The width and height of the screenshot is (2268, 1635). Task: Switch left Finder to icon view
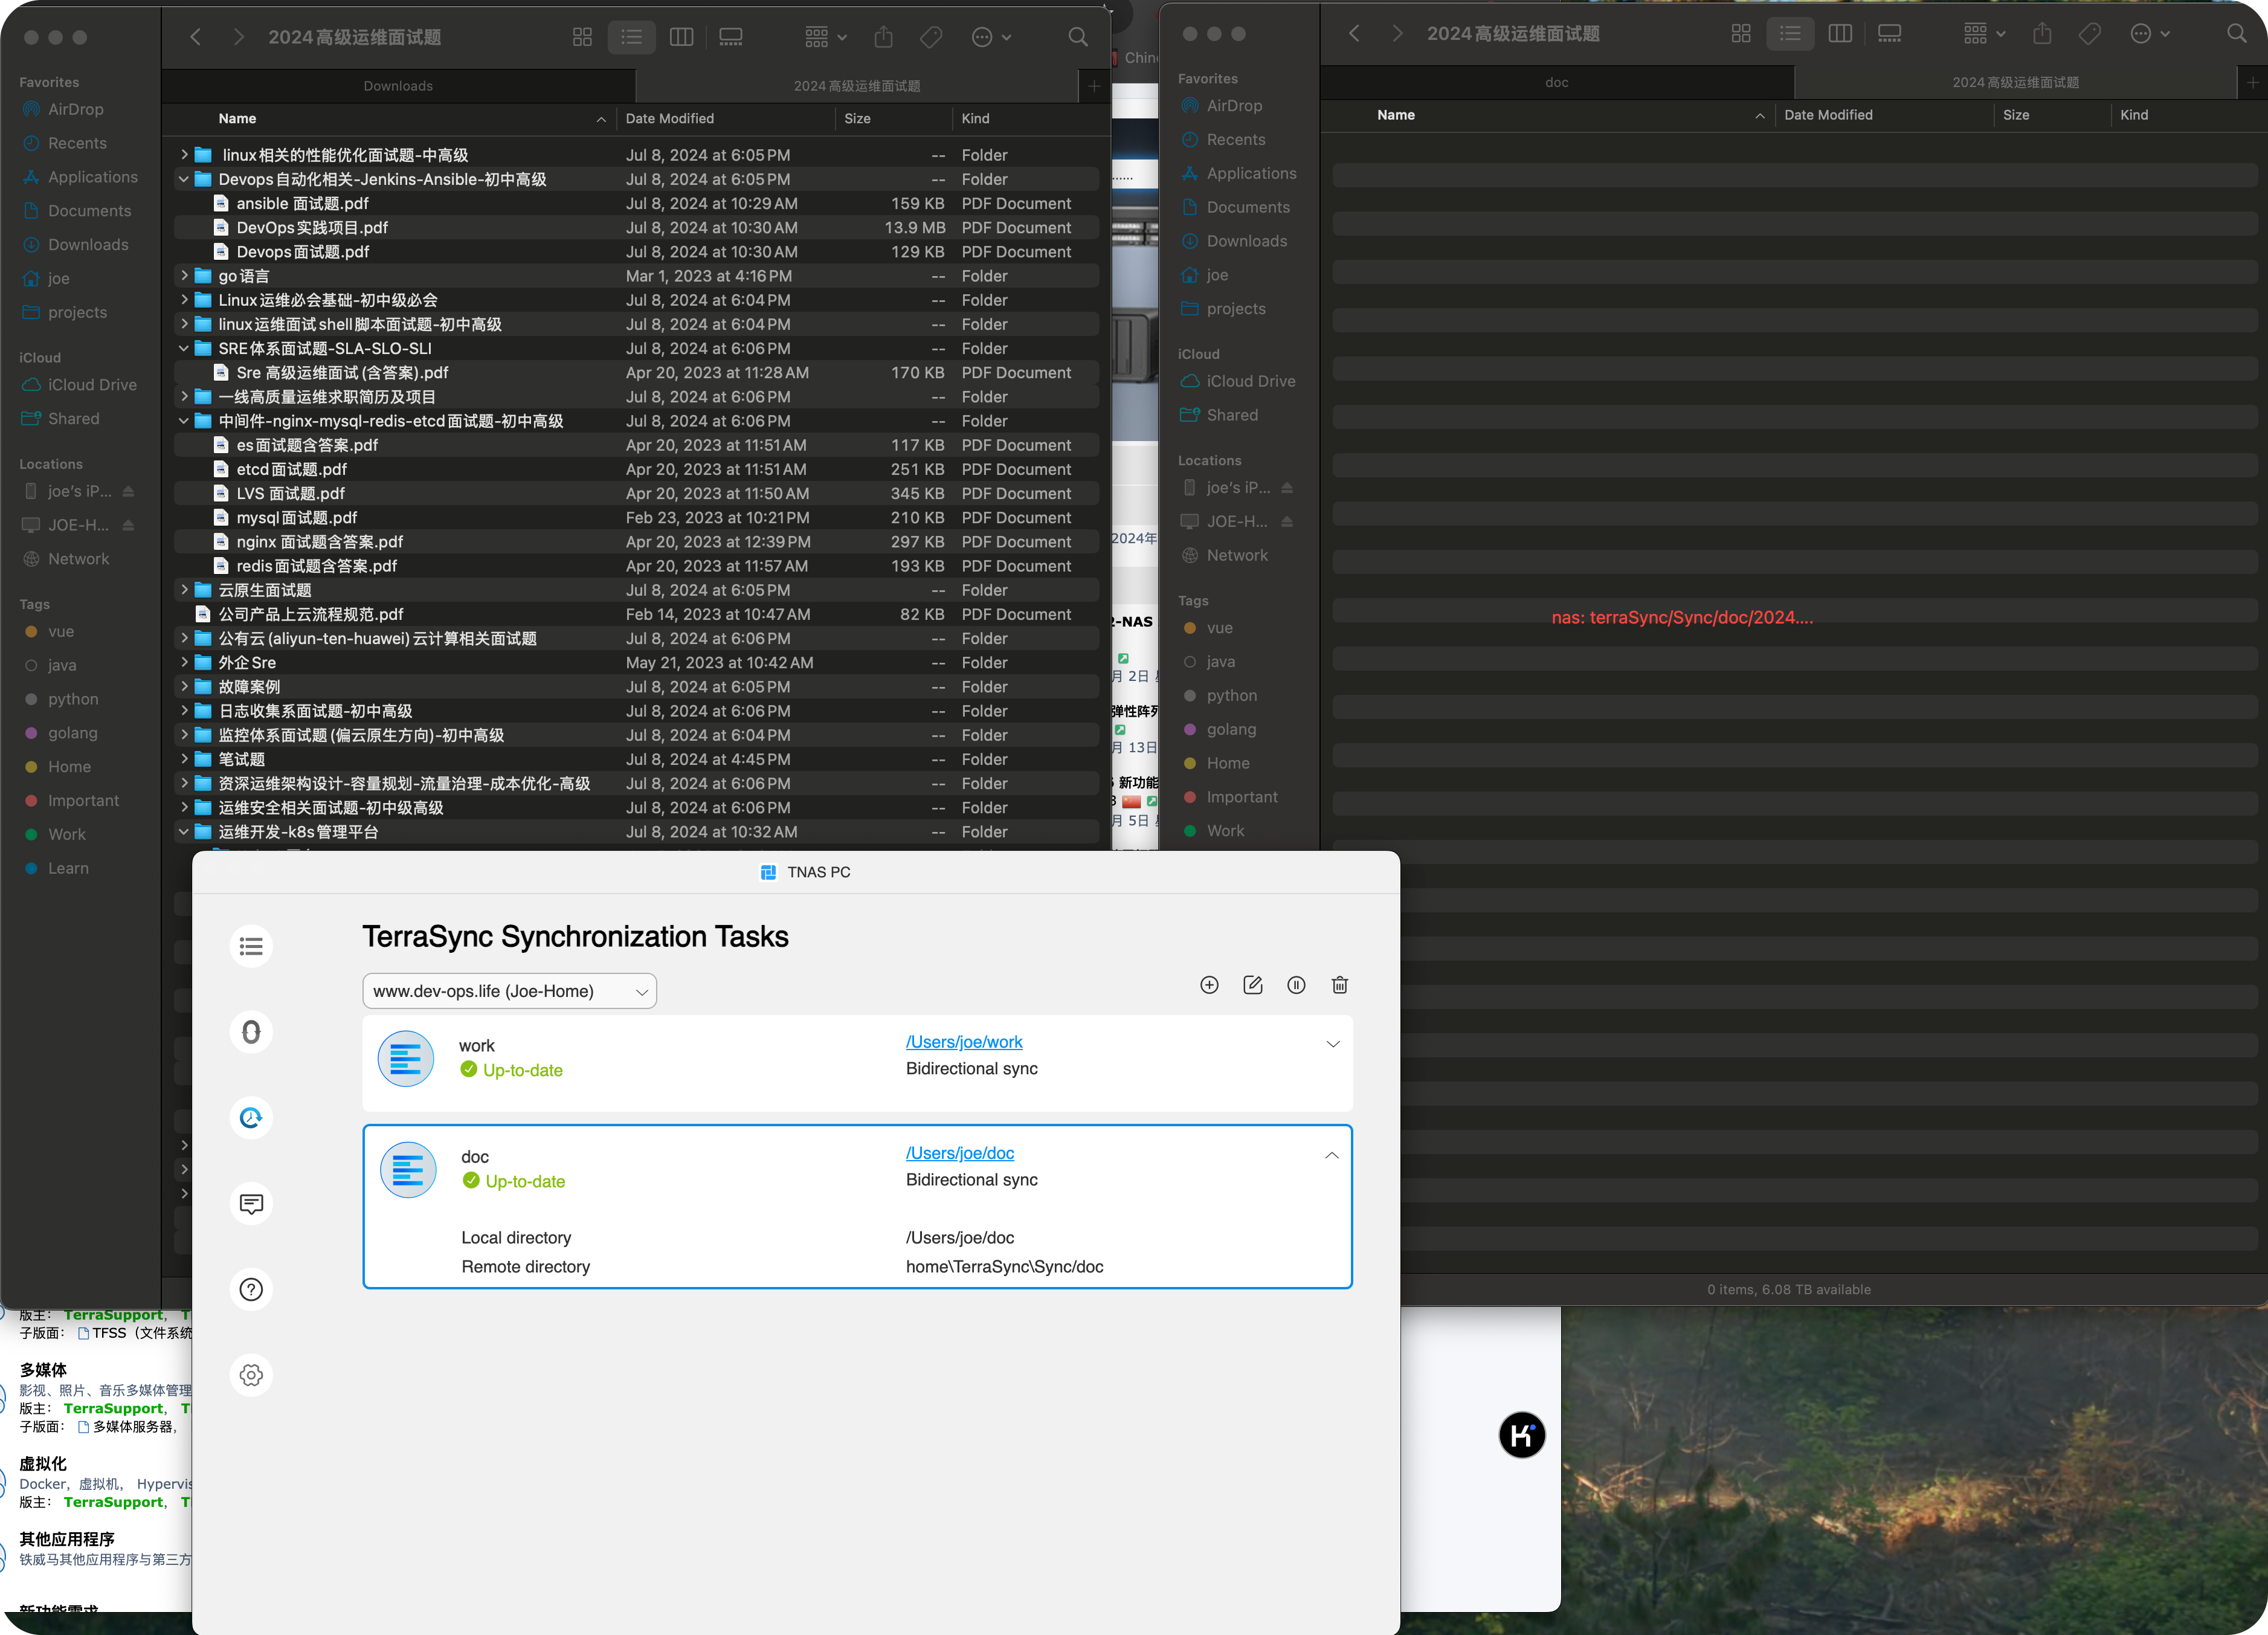point(582,37)
